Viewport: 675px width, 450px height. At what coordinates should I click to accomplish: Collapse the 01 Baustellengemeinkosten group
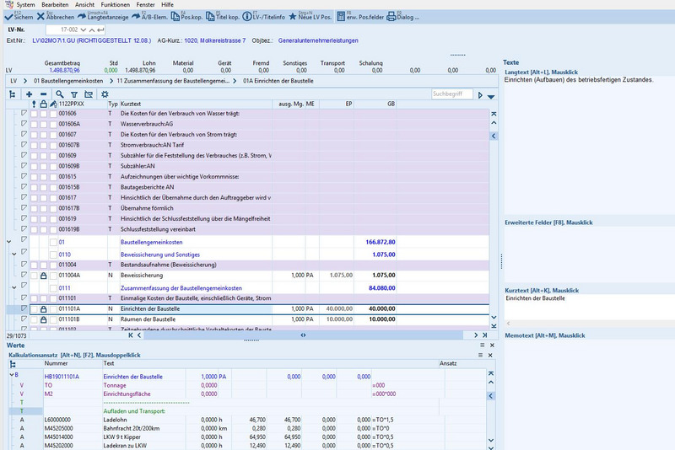(9, 242)
